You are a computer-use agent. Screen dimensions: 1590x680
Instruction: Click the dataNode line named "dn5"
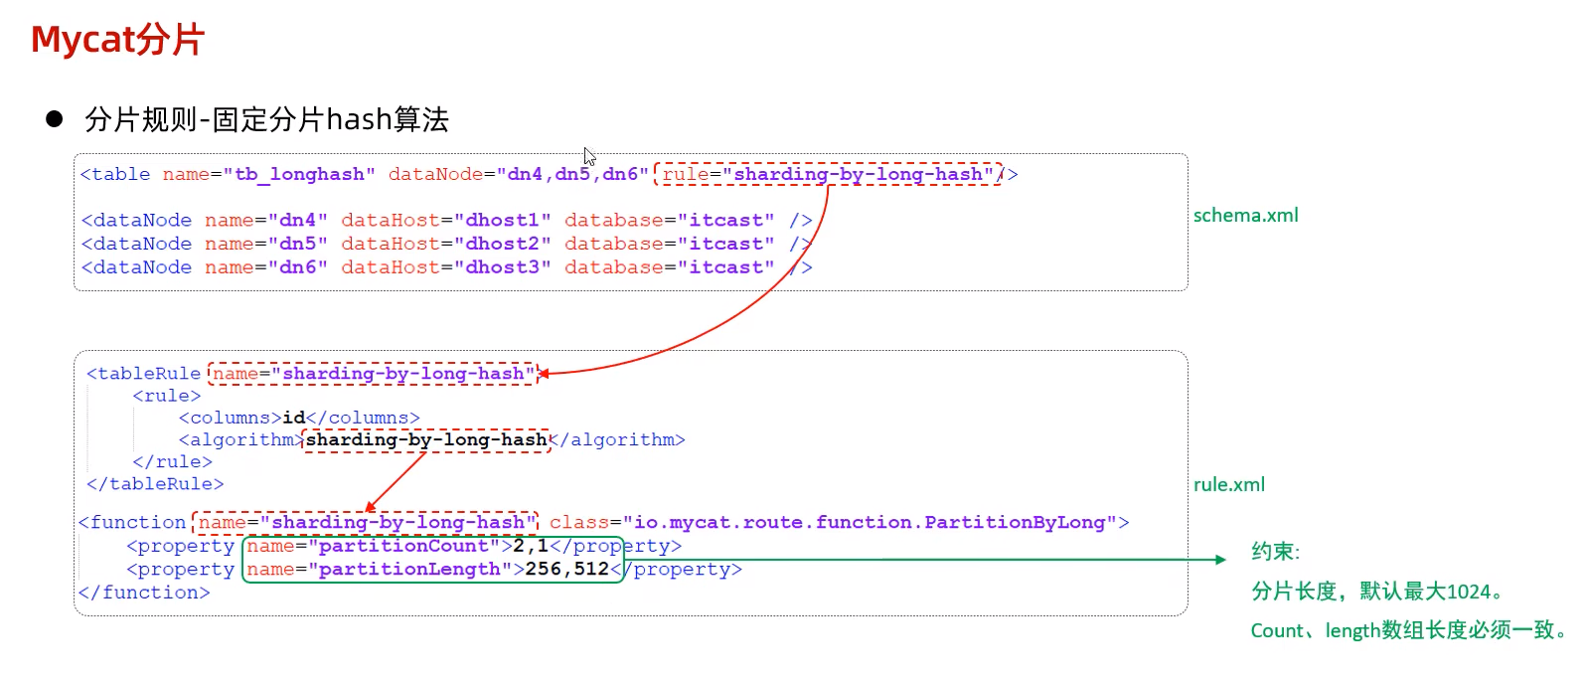(446, 244)
